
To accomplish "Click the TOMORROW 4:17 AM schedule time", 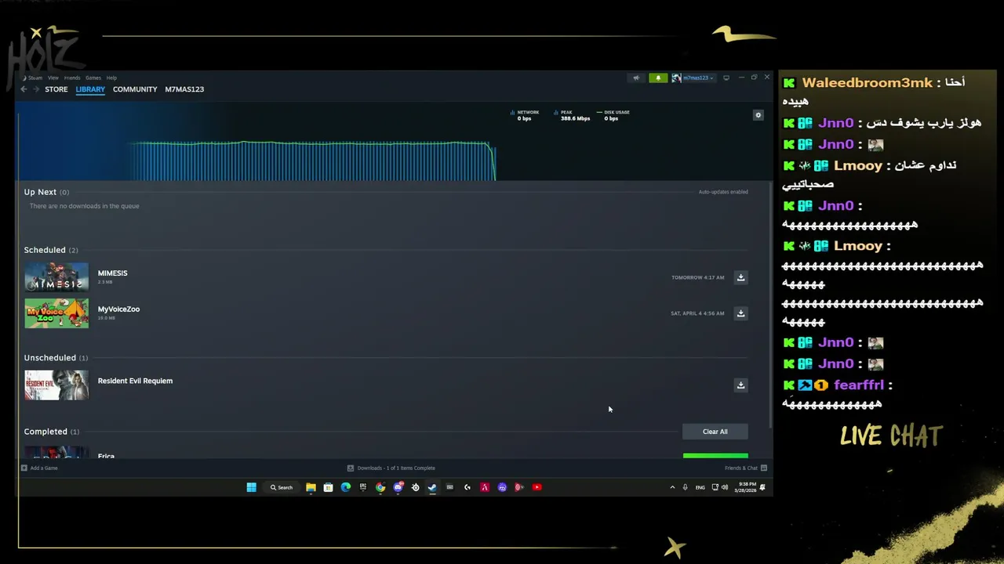I will pos(697,277).
